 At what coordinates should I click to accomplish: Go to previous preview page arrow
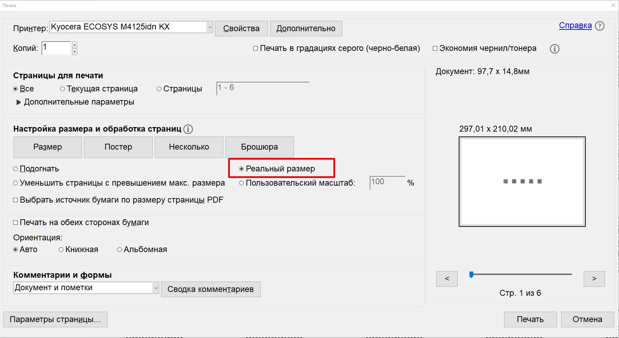coord(447,279)
